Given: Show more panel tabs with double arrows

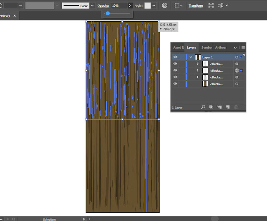Looking at the screenshot, I should click(x=235, y=48).
